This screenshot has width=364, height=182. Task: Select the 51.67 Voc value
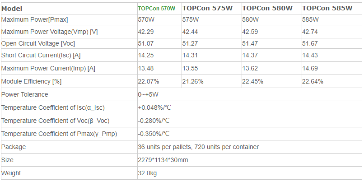(310, 44)
